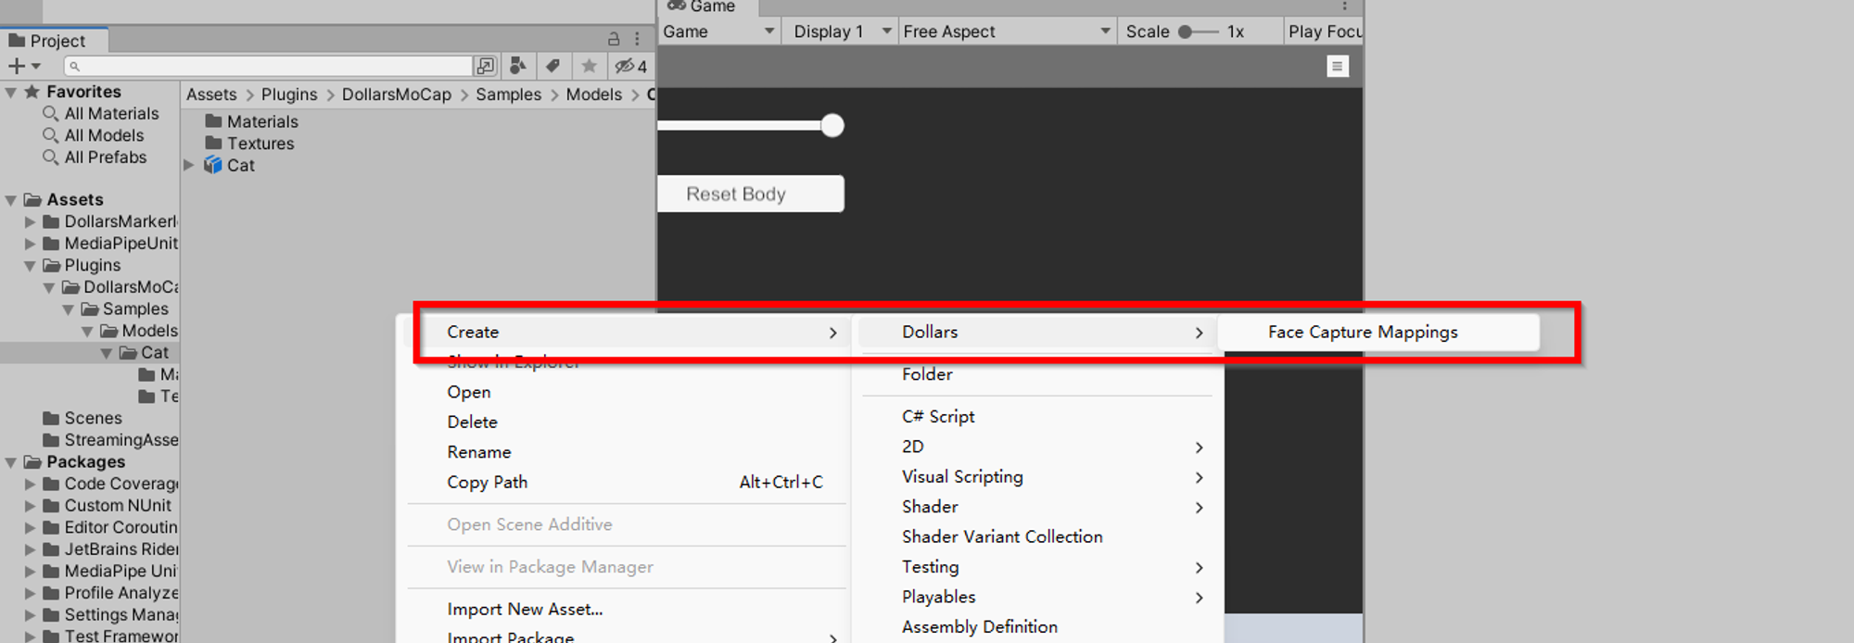The height and width of the screenshot is (643, 1854).
Task: Open the Display 1 dropdown
Action: tap(841, 32)
